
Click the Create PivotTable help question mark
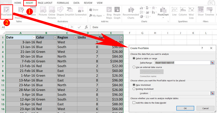point(202,48)
